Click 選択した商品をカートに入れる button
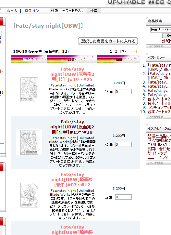The image size is (171, 235). [x=108, y=41]
